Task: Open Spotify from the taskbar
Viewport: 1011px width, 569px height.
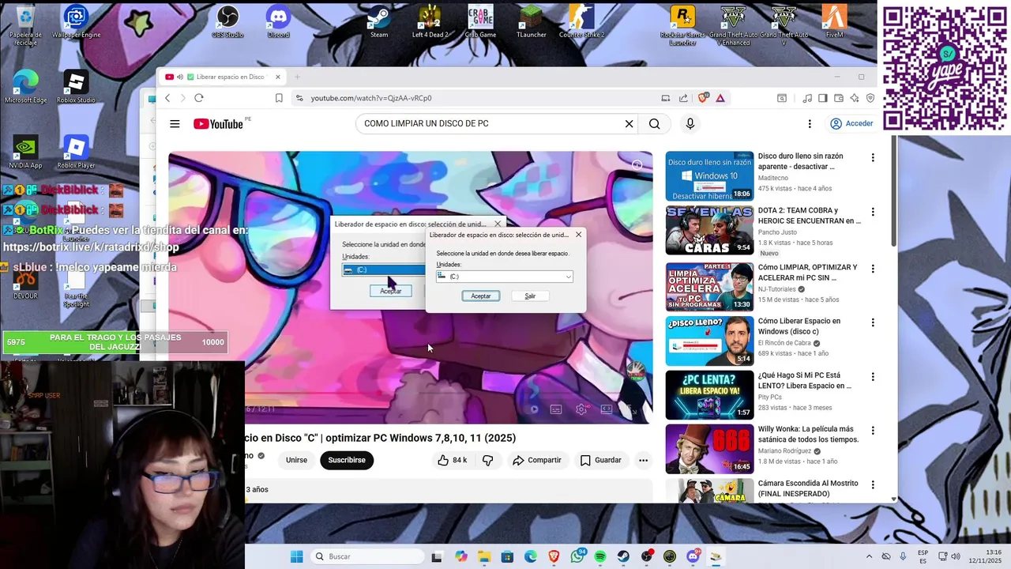Action: point(600,556)
